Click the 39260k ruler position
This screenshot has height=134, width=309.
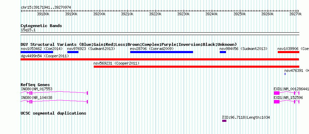coord(268,14)
